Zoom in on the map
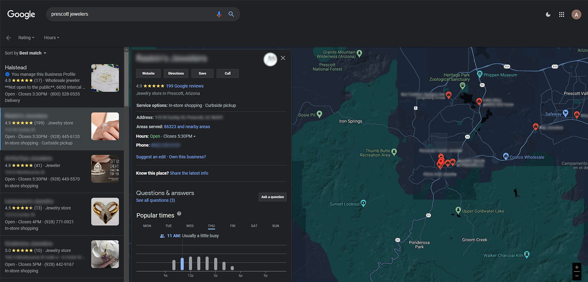The height and width of the screenshot is (282, 588). pos(577,267)
